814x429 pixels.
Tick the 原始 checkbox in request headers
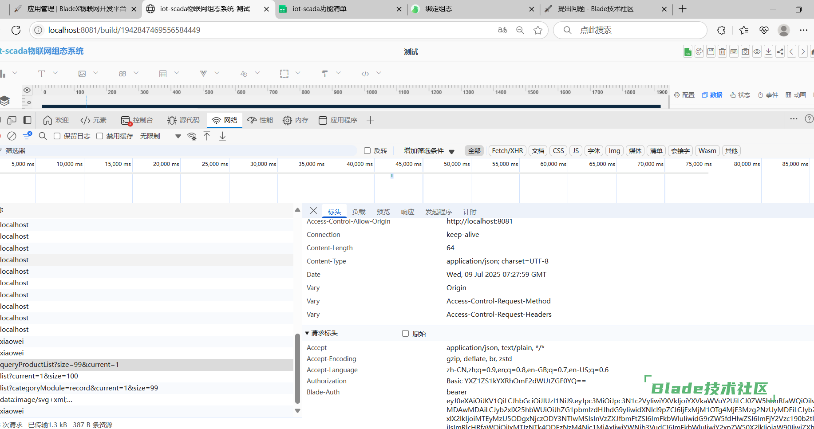pos(405,334)
